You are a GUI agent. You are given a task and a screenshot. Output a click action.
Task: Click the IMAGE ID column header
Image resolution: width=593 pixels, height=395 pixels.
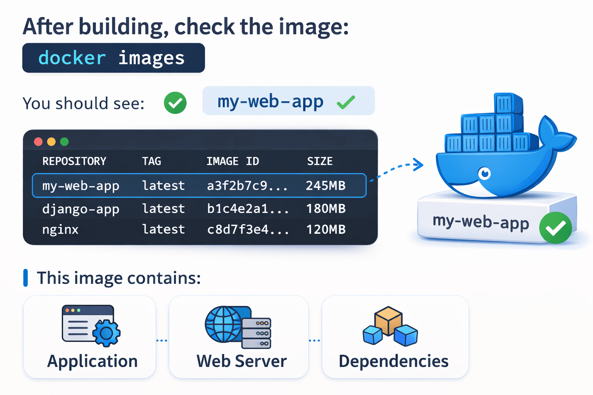point(233,161)
